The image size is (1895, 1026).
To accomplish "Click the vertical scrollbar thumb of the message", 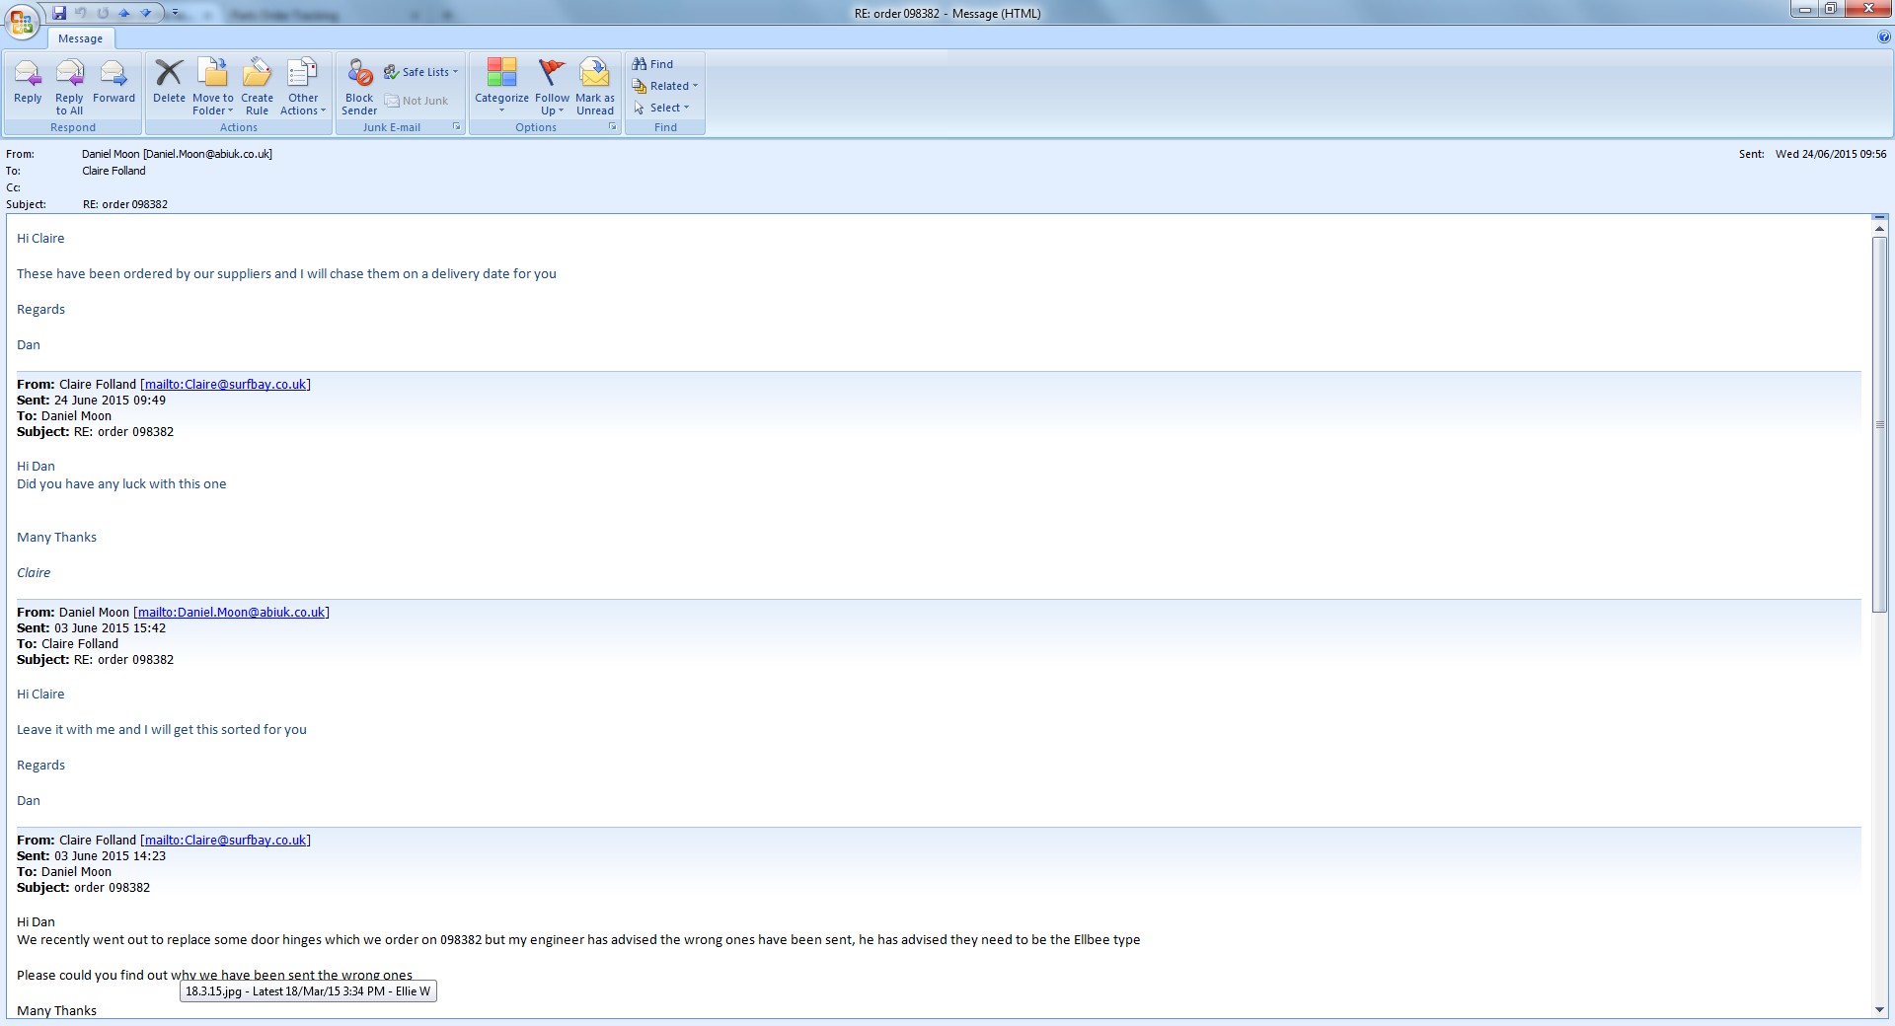I will (1880, 424).
